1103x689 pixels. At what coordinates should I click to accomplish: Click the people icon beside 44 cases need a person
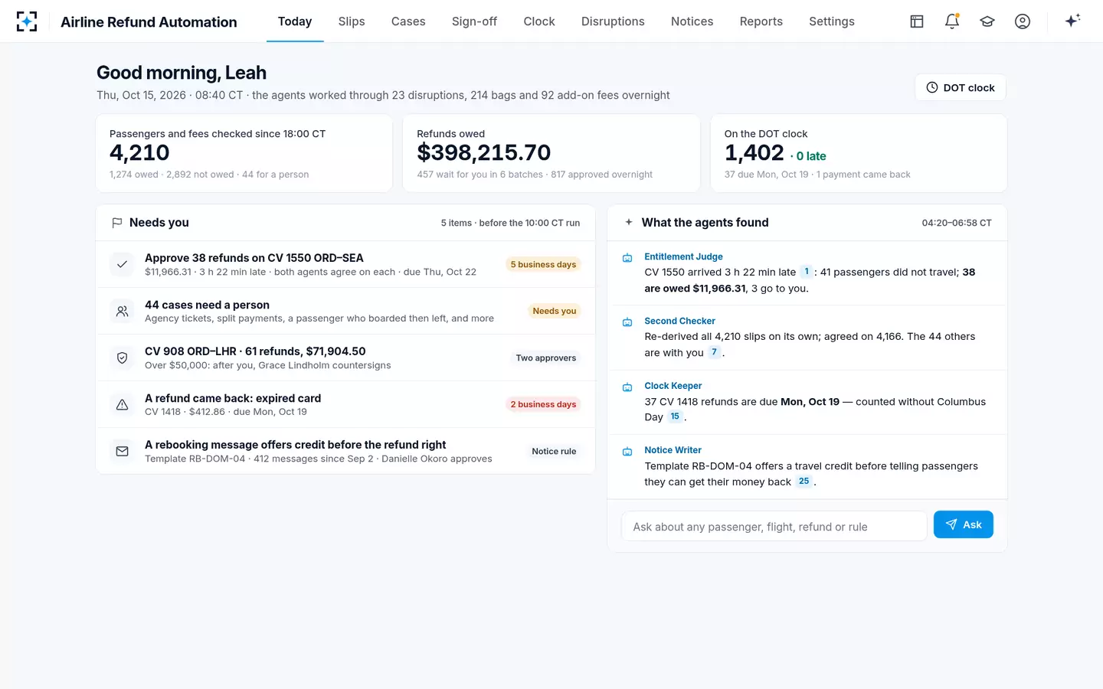pos(122,311)
